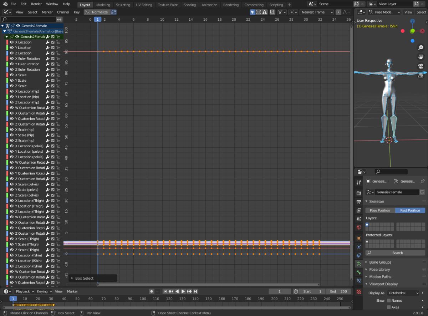
Task: Open the Texture properties checker tab
Action: pos(359,291)
